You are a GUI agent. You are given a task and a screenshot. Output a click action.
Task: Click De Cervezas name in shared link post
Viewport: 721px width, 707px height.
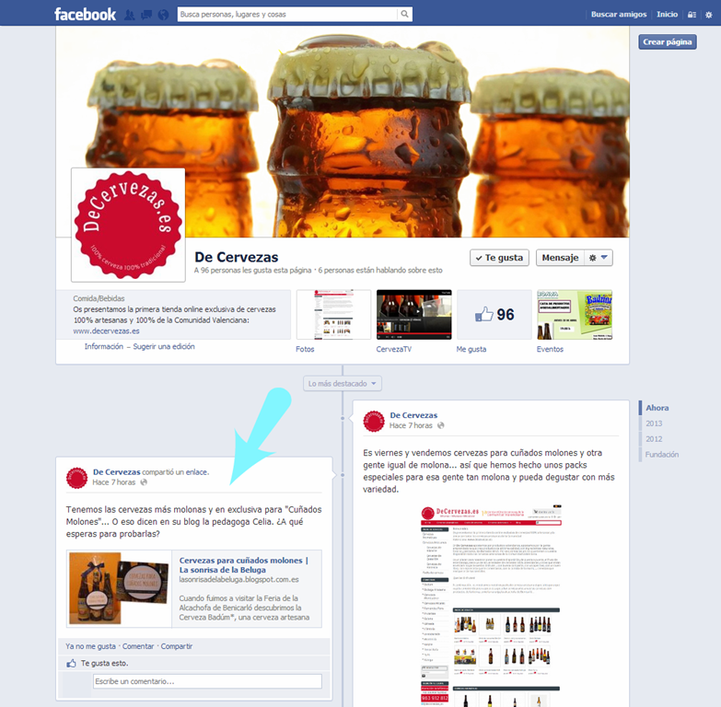[x=116, y=472]
